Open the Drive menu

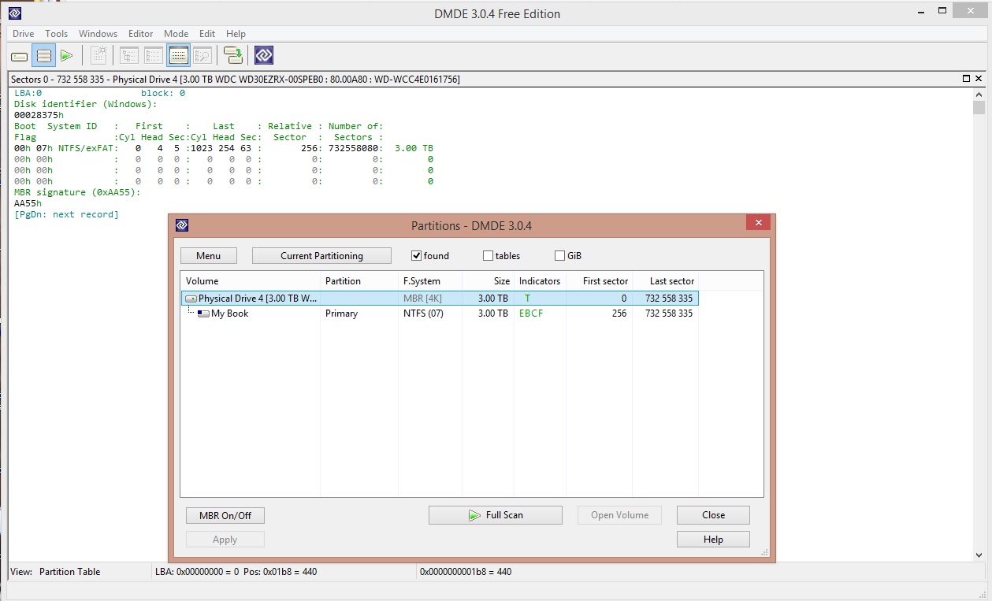point(23,34)
